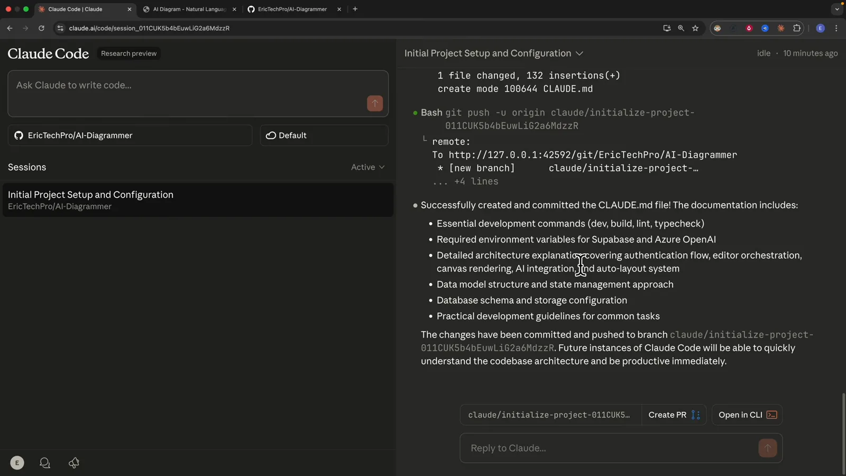This screenshot has height=476, width=846.
Task: Switch to EricTechPro/AI-Diagrammer GitHub tab
Action: point(292,9)
